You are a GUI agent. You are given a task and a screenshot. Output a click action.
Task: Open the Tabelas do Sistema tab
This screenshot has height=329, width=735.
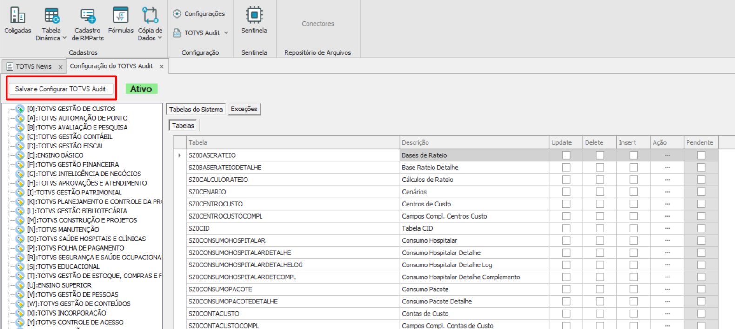click(196, 110)
